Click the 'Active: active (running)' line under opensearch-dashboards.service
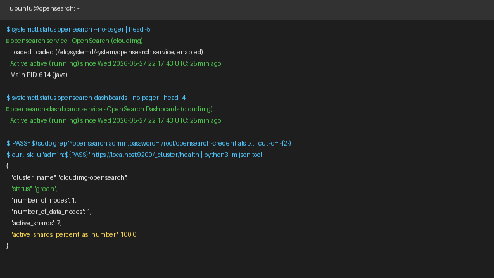The height and width of the screenshot is (278, 494). pos(116,120)
